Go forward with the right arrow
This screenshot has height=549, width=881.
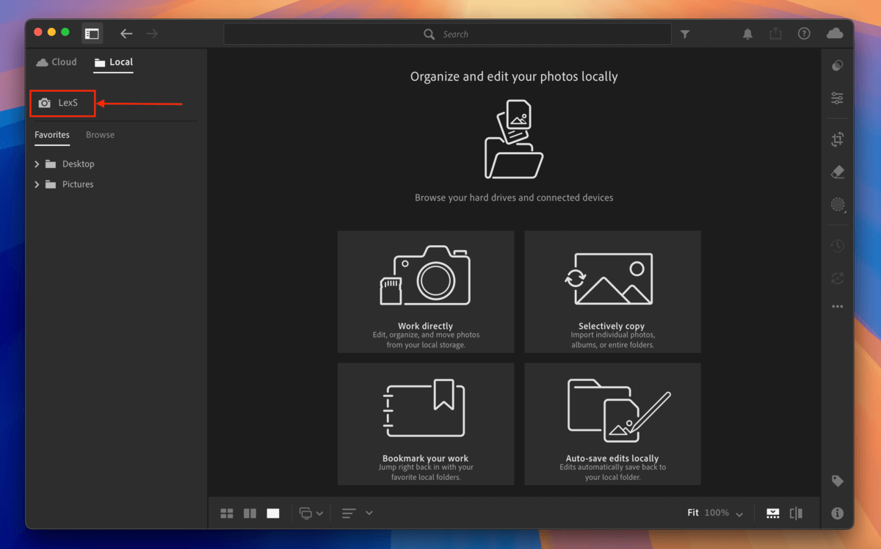tap(152, 34)
